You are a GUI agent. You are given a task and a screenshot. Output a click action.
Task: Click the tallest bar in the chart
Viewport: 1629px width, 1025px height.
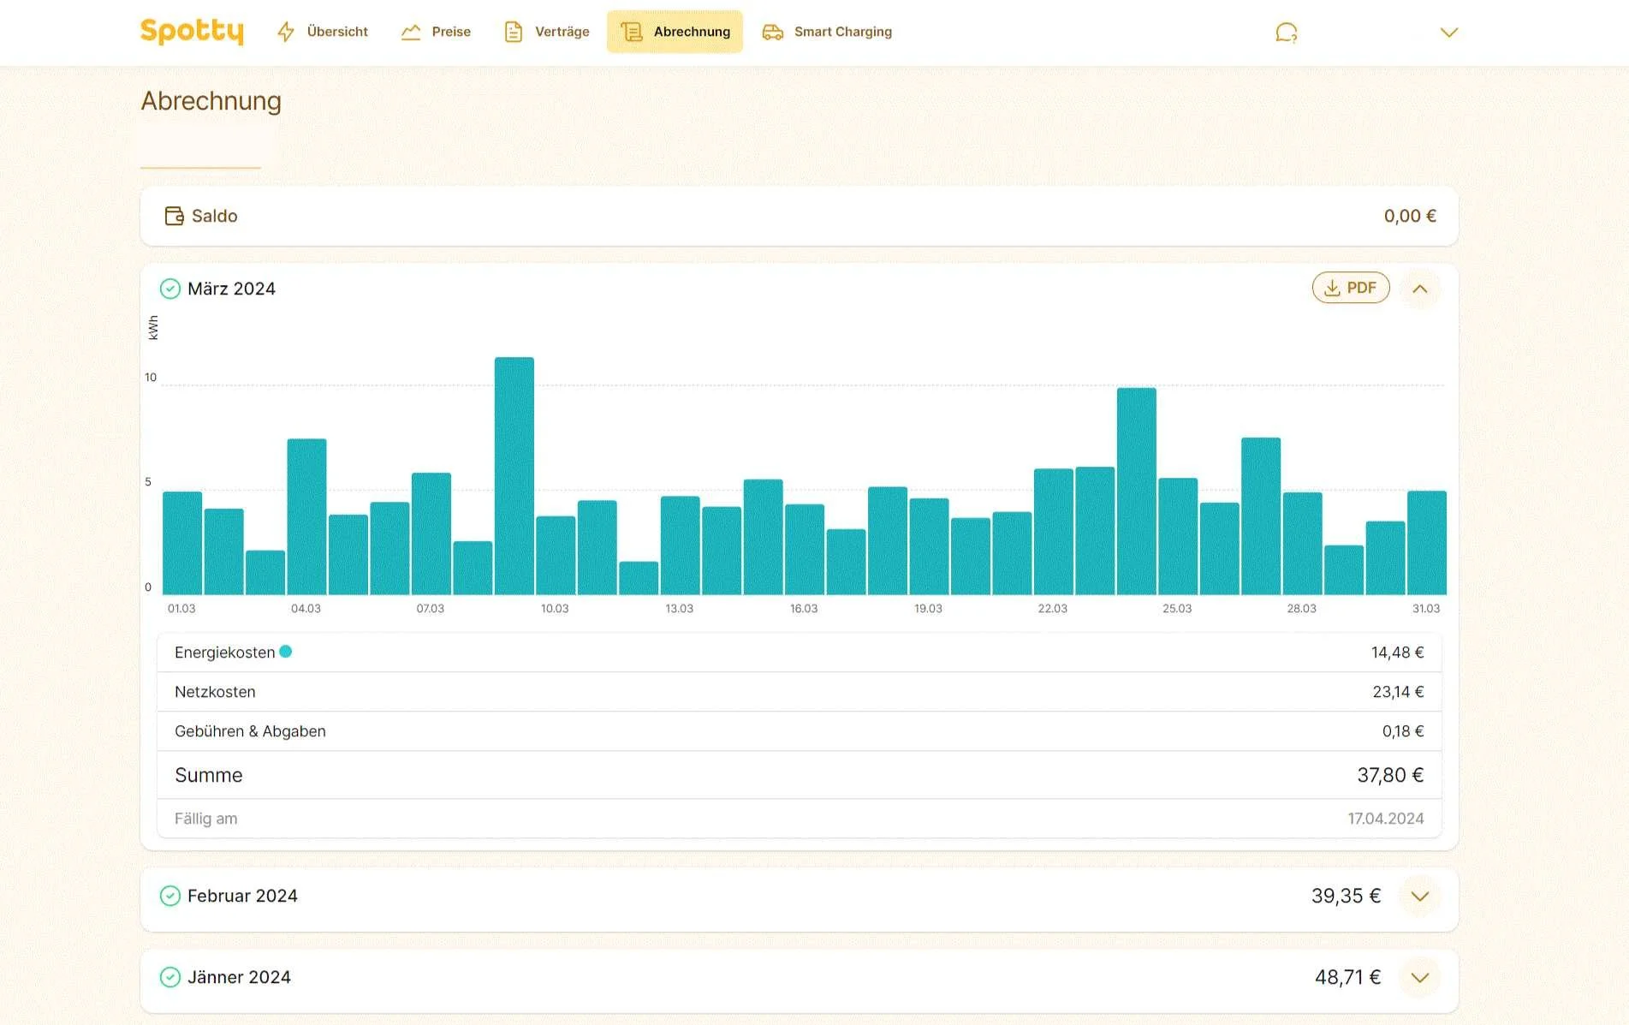[514, 476]
